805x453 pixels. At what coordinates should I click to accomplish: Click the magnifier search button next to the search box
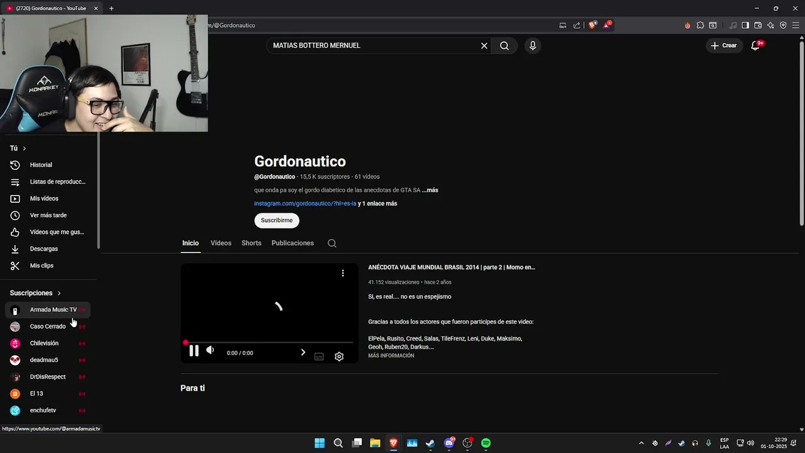click(504, 45)
